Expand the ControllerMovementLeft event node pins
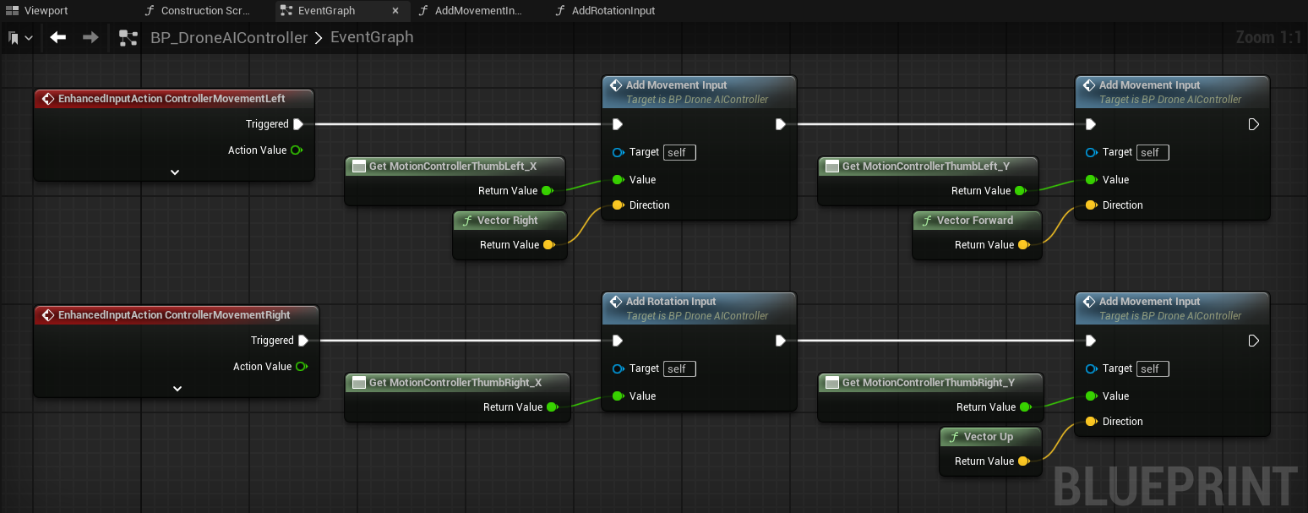The image size is (1308, 513). pos(174,172)
